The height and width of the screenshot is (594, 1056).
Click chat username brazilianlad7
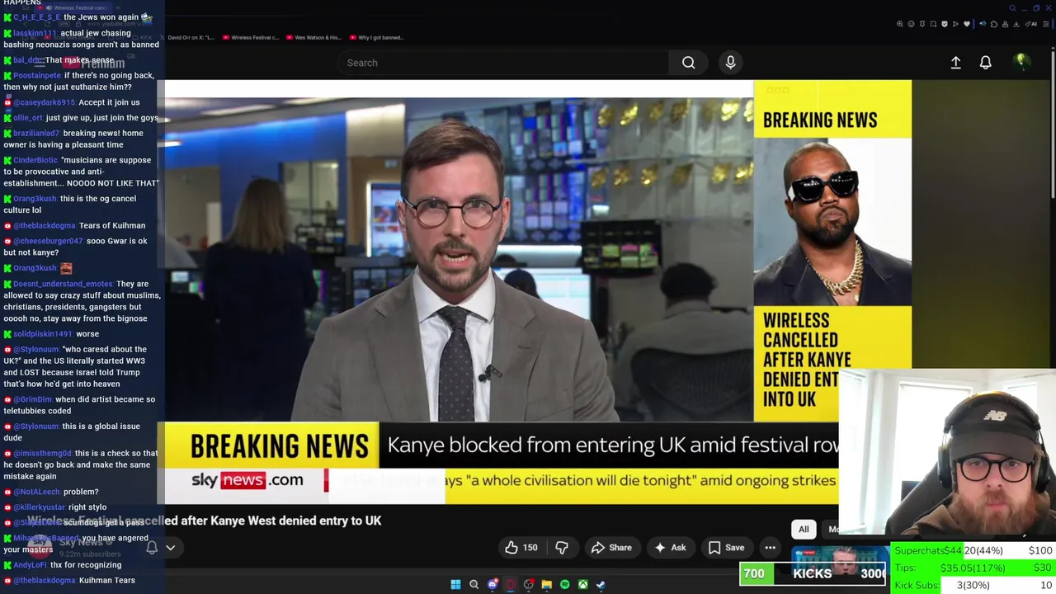[x=36, y=133]
